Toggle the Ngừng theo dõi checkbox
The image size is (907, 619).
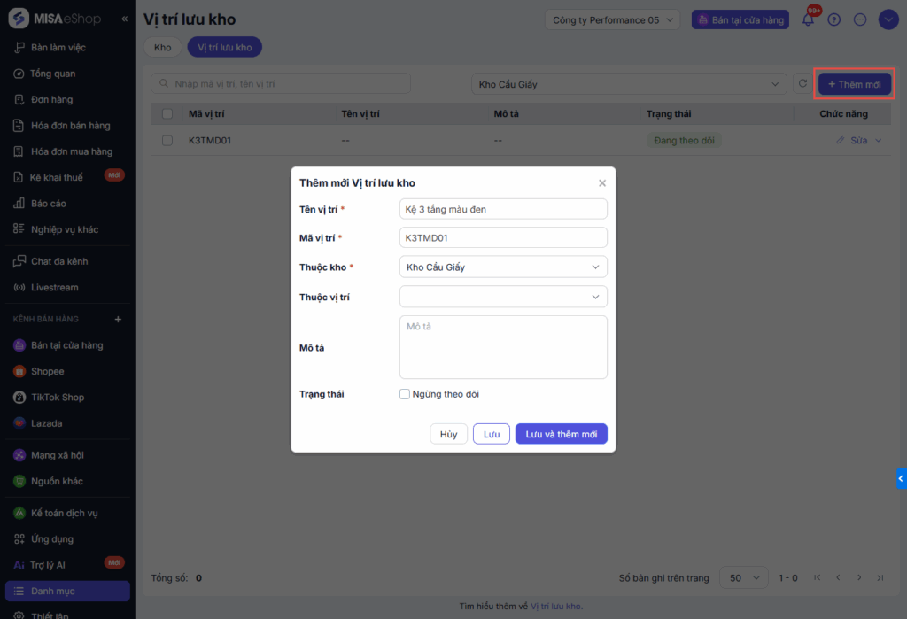(x=405, y=394)
